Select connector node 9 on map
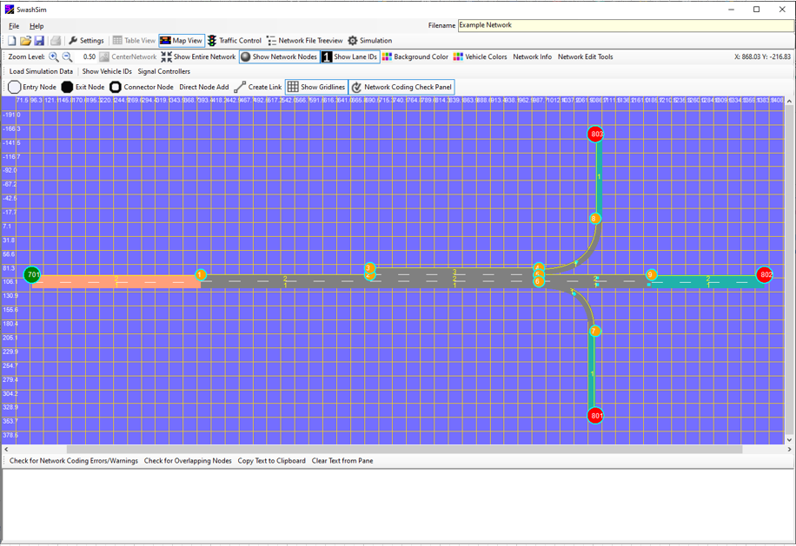Image resolution: width=796 pixels, height=546 pixels. 652,275
